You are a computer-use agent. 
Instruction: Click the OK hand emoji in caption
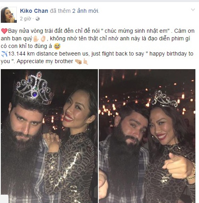(43, 39)
